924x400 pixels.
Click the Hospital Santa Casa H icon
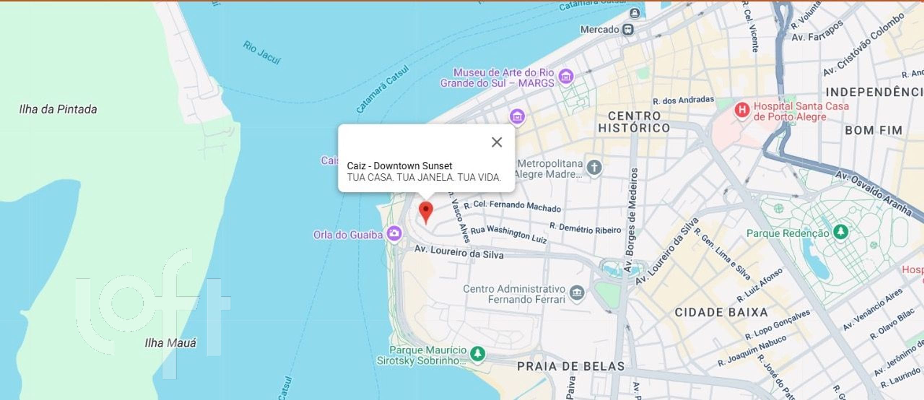coord(742,110)
